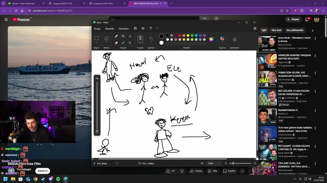The height and width of the screenshot is (183, 327).
Task: Click the Resim image tool icon
Action: pos(107,38)
